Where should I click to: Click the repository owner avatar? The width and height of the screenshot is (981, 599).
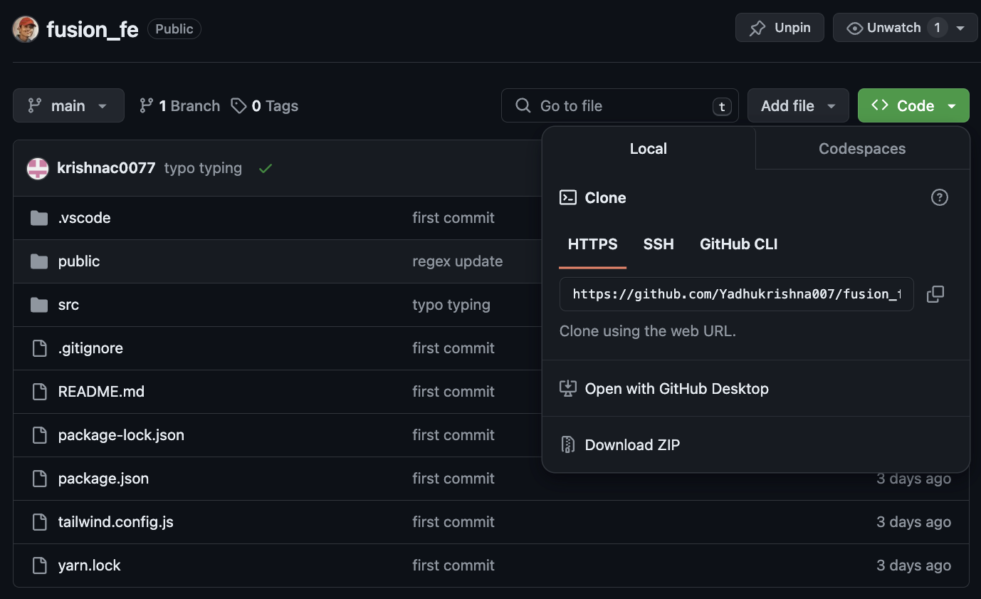tap(26, 29)
